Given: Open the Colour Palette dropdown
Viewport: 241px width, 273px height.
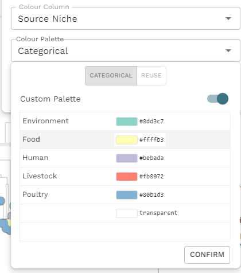Looking at the screenshot, I should pyautogui.click(x=126, y=50).
